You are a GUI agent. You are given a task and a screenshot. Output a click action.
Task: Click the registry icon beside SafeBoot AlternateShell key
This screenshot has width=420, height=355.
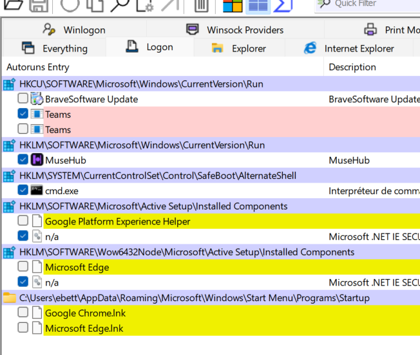pos(10,176)
